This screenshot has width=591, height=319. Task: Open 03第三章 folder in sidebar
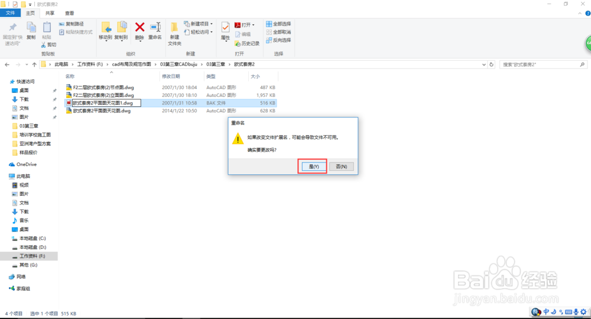point(28,126)
